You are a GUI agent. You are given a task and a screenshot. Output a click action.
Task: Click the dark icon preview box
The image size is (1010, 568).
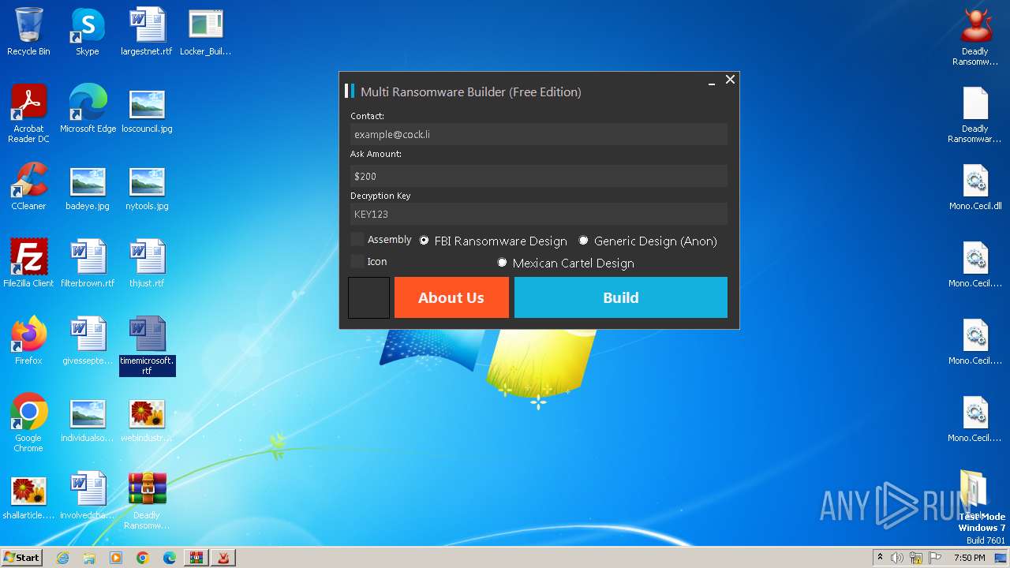click(x=369, y=297)
